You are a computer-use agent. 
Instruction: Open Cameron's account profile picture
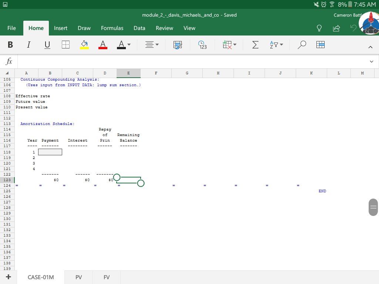(369, 23)
